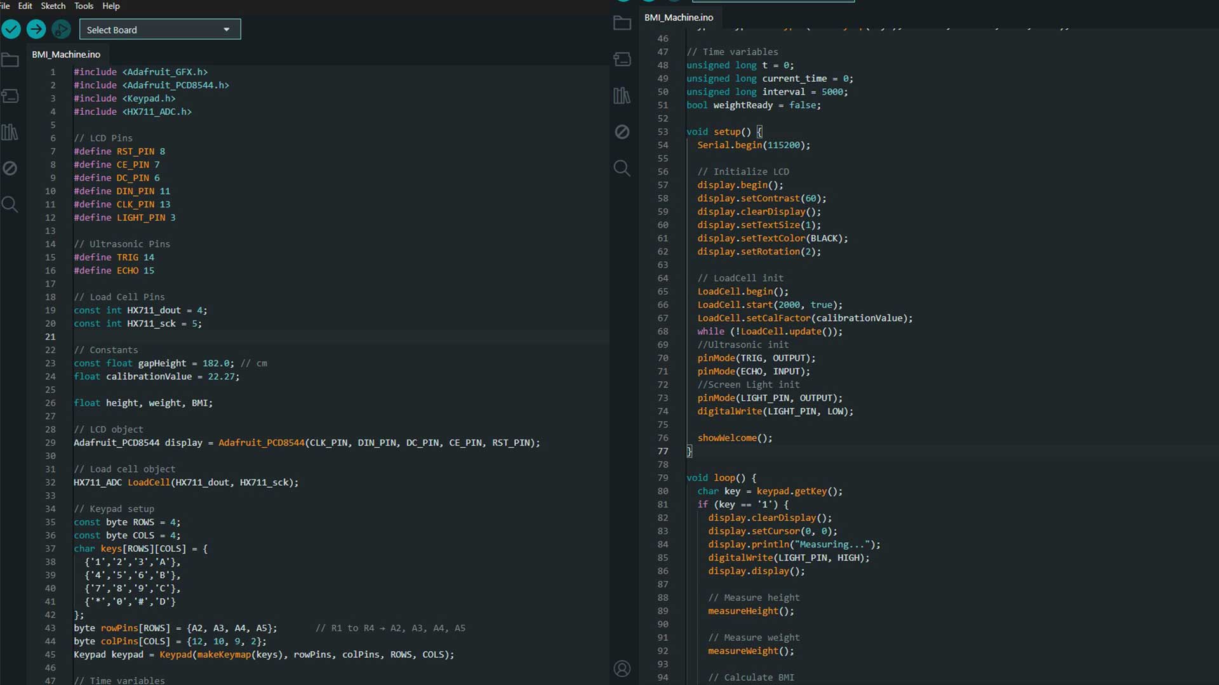Click 'const byte ROWS = 4;' line
This screenshot has height=685, width=1219.
click(127, 523)
